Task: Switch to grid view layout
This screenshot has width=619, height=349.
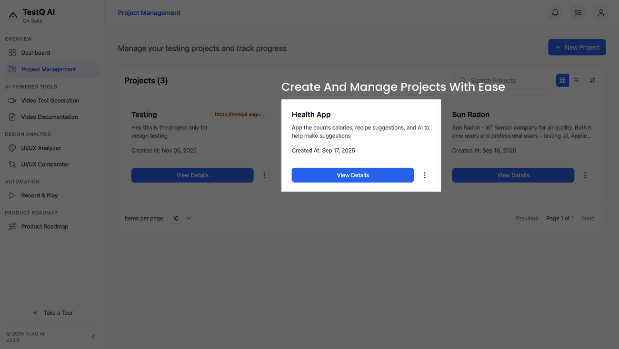Action: coord(562,80)
